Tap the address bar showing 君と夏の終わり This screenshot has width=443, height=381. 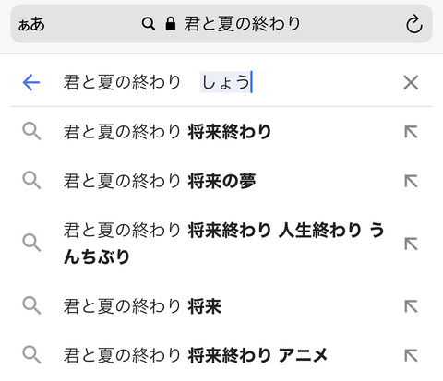coord(221,24)
